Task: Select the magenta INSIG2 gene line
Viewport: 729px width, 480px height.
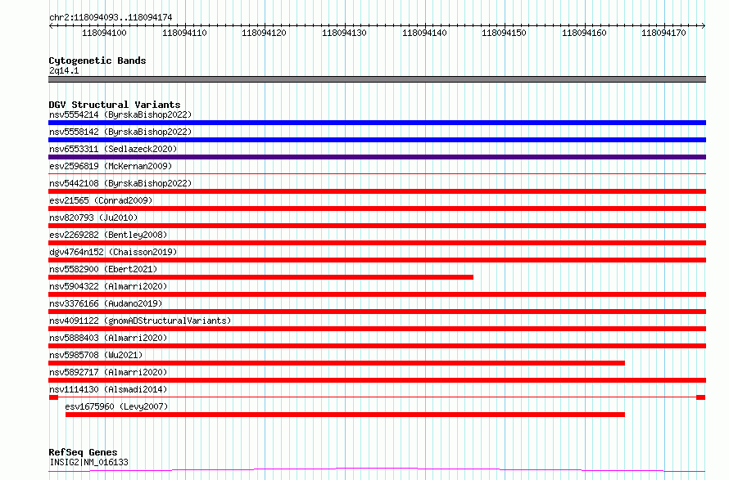Action: (377, 470)
